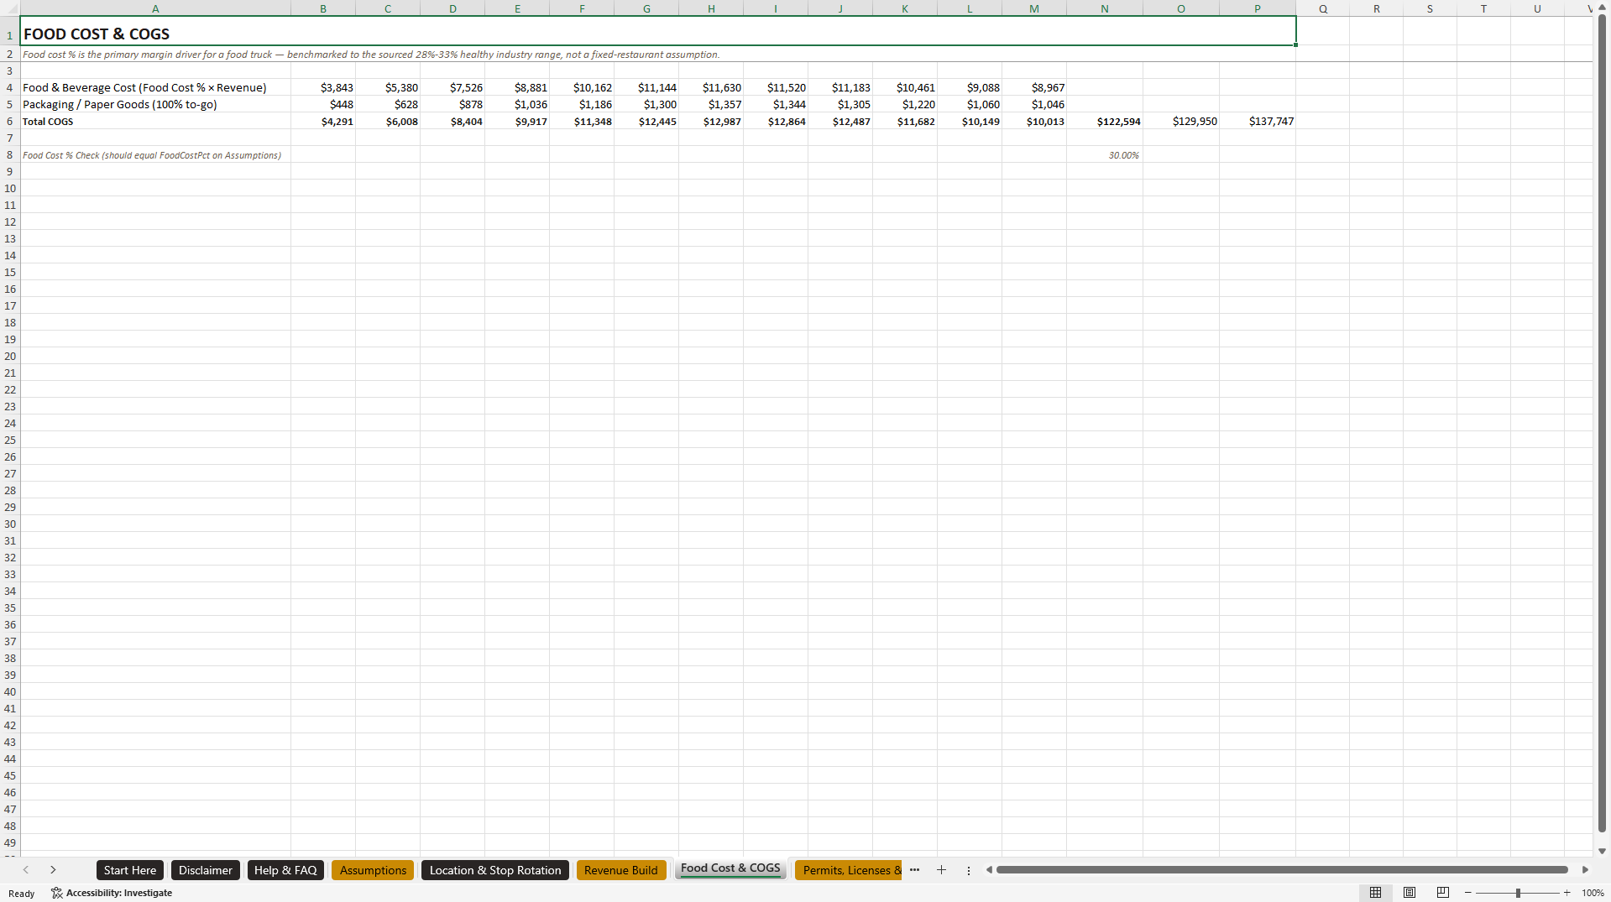The width and height of the screenshot is (1611, 902).
Task: Switch to Normal view in the status bar
Action: pyautogui.click(x=1375, y=893)
